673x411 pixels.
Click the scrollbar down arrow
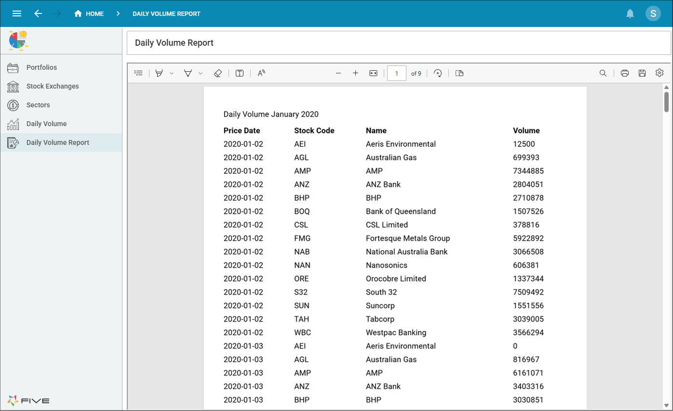[x=667, y=405]
